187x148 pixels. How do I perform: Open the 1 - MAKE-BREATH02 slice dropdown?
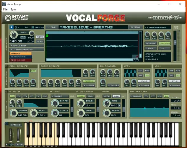tap(27, 49)
